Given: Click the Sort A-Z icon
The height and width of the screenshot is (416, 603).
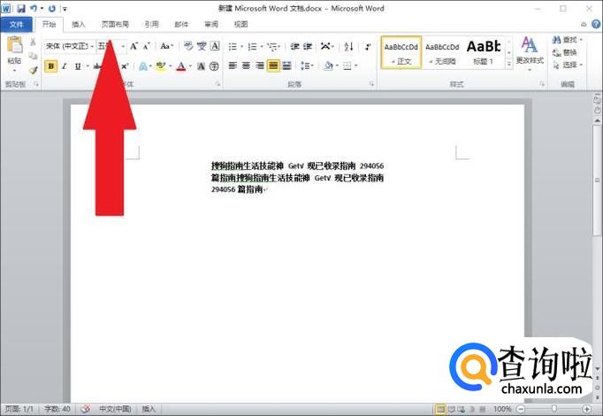Looking at the screenshot, I should click(348, 46).
